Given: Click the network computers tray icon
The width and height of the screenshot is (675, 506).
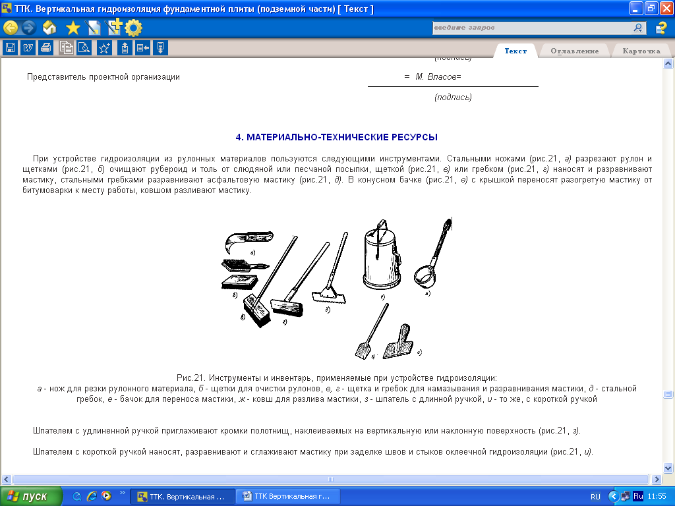Looking at the screenshot, I should [x=625, y=497].
